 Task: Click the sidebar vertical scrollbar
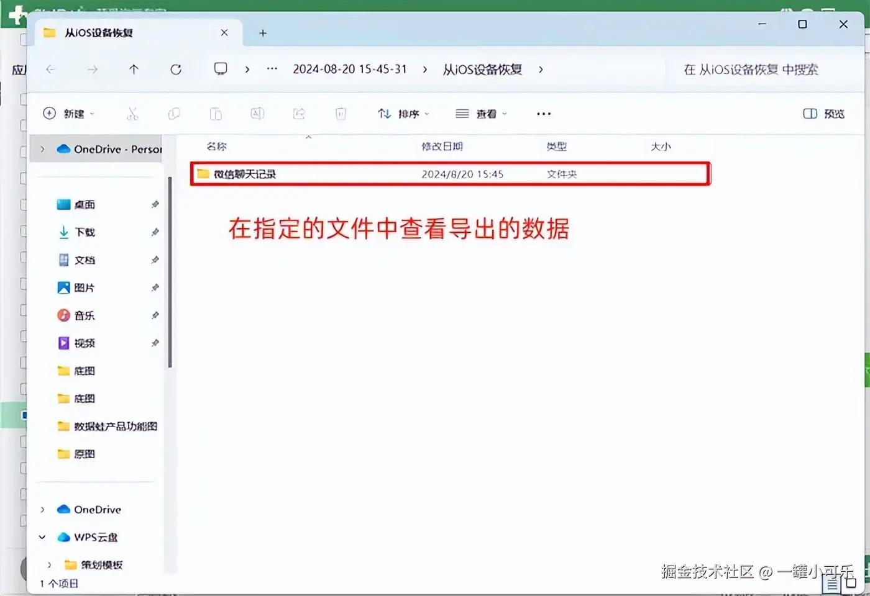click(170, 272)
